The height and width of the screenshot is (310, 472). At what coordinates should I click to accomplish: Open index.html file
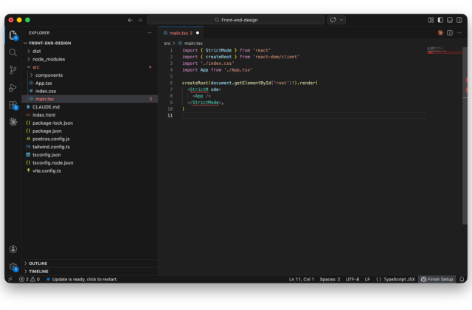tap(90, 115)
